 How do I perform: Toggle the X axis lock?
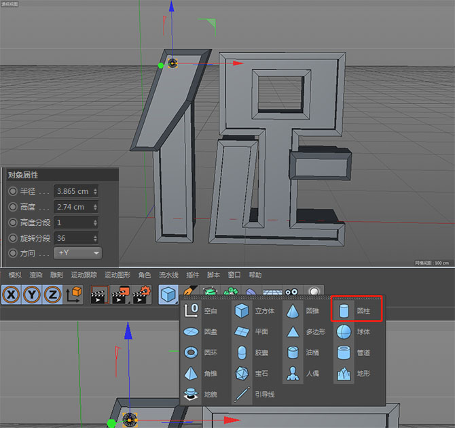11,295
